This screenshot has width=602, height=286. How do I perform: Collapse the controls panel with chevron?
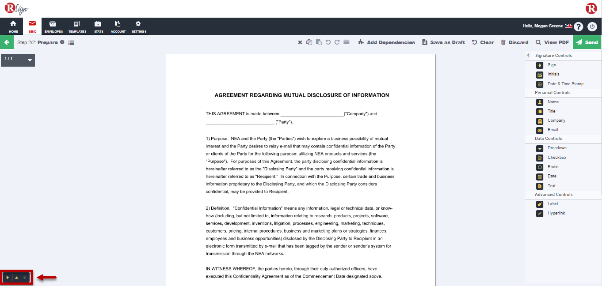click(x=528, y=55)
